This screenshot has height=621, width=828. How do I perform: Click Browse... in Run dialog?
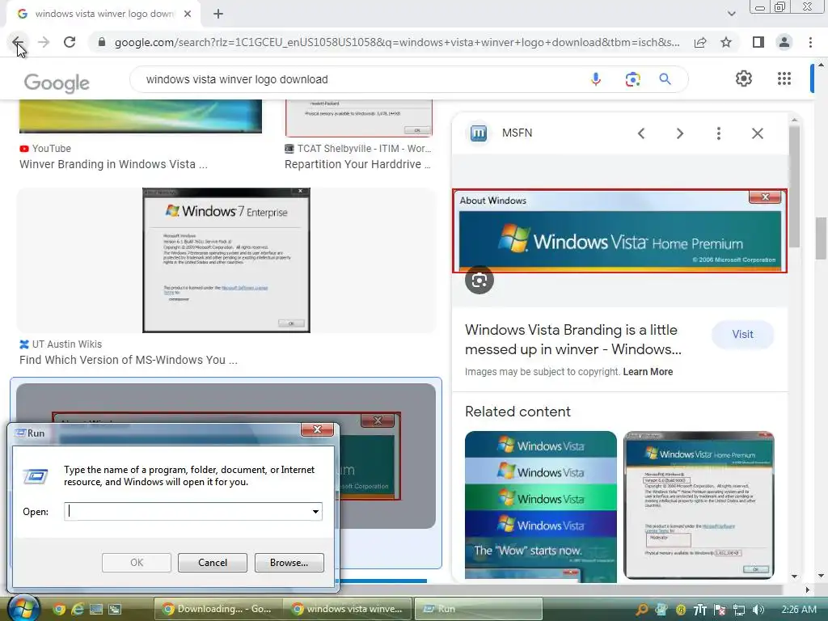point(289,563)
